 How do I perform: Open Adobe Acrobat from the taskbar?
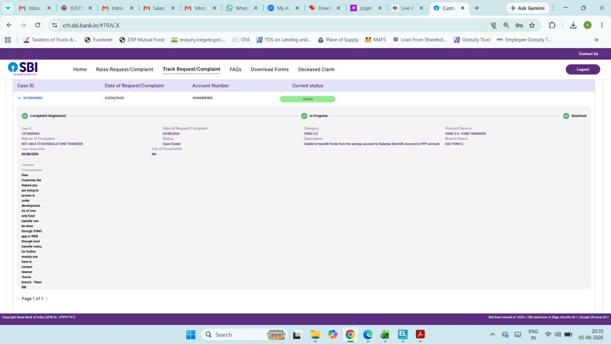coord(421,334)
